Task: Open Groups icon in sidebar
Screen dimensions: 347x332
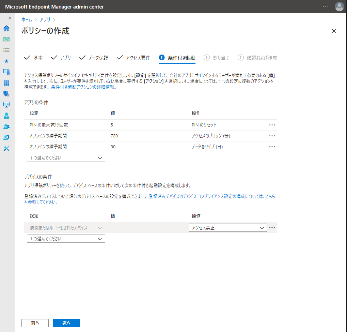Action: click(x=6, y=126)
